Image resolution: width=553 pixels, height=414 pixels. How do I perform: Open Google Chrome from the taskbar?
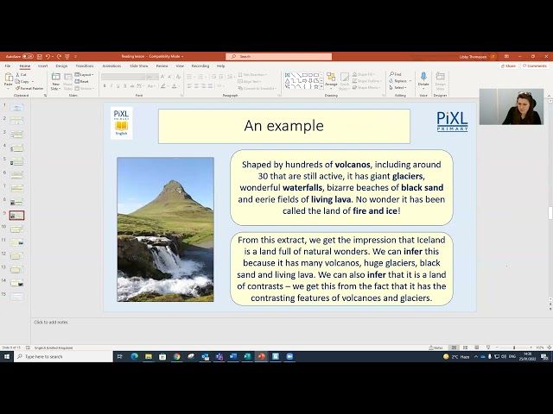176,356
